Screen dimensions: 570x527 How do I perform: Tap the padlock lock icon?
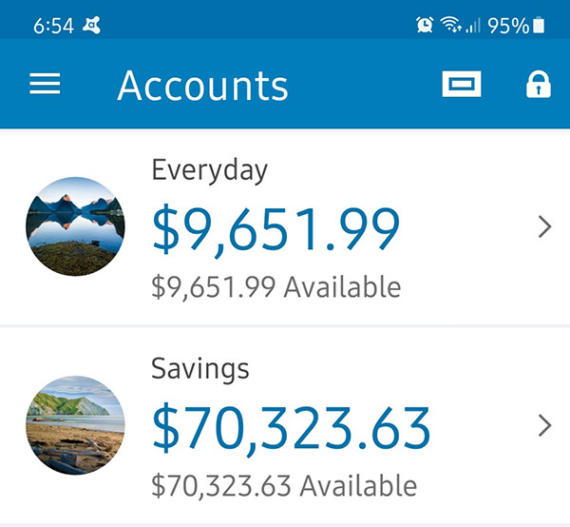[x=539, y=85]
